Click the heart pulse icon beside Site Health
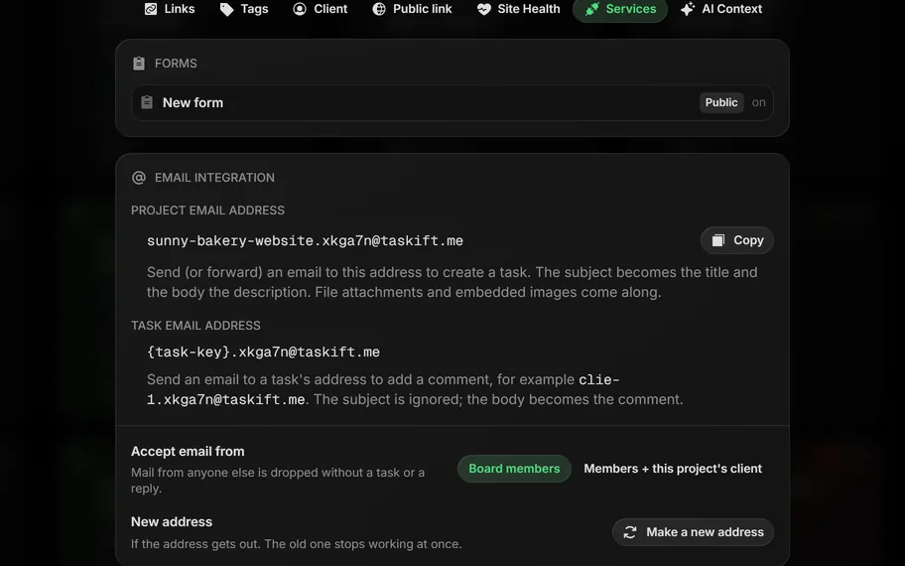 (483, 9)
